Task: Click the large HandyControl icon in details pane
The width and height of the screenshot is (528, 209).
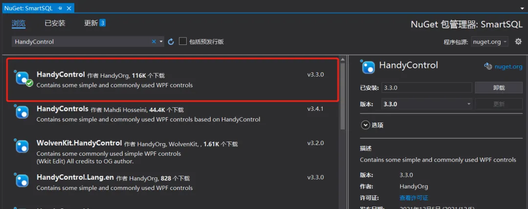Action: coord(368,66)
